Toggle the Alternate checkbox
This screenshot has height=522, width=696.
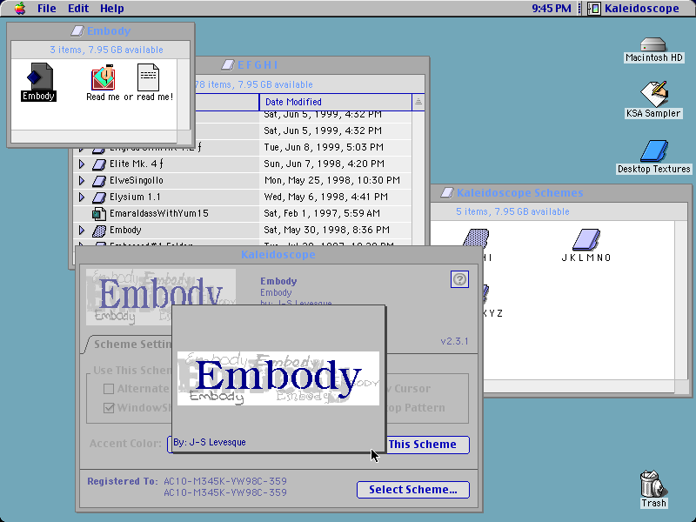pos(109,389)
